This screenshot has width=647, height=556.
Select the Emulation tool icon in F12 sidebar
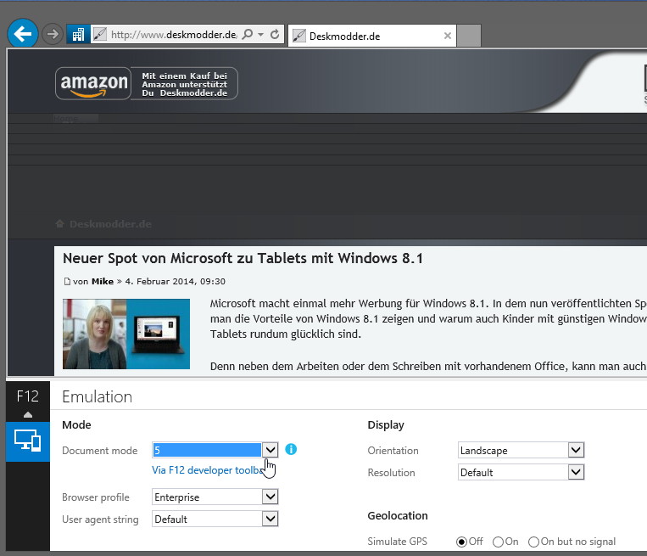(28, 441)
